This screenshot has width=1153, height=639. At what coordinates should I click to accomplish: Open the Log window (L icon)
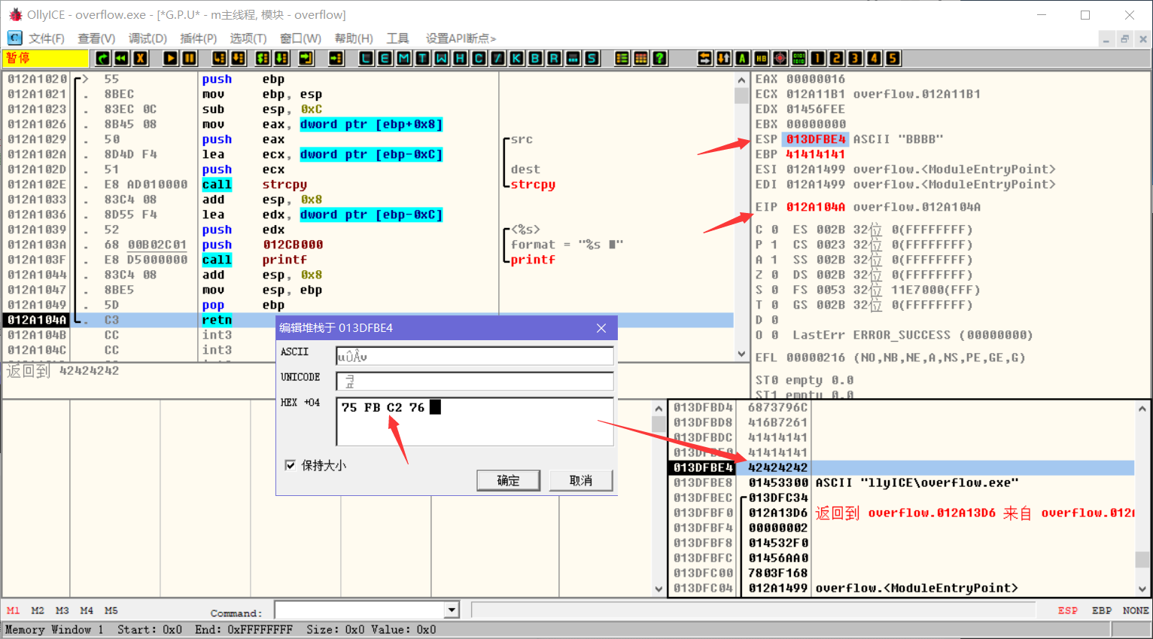click(367, 58)
